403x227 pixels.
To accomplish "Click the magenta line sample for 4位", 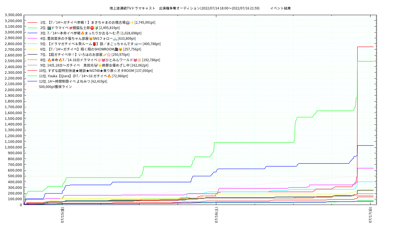I will pyautogui.click(x=32, y=39).
